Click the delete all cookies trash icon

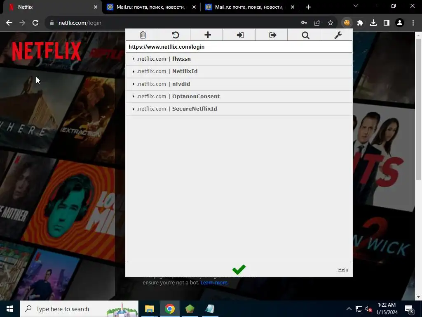click(x=143, y=35)
